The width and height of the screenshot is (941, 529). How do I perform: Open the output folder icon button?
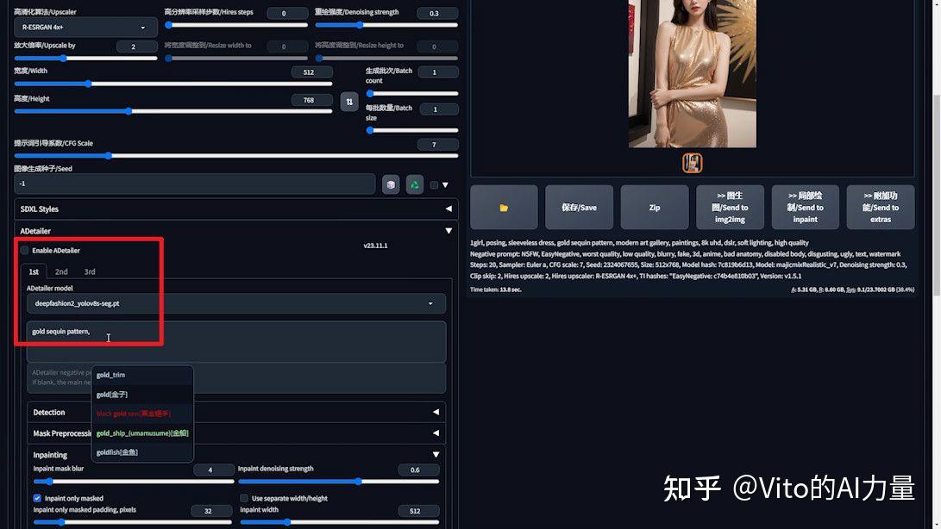tap(504, 208)
